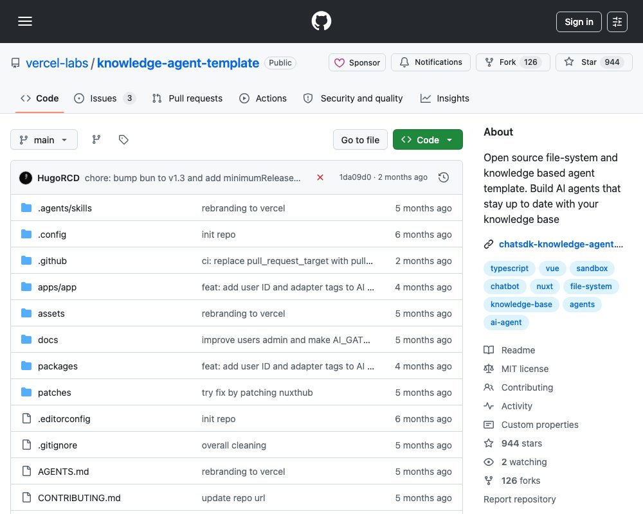This screenshot has width=643, height=514.
Task: Open commit hash 1da09d0
Action: click(x=355, y=177)
